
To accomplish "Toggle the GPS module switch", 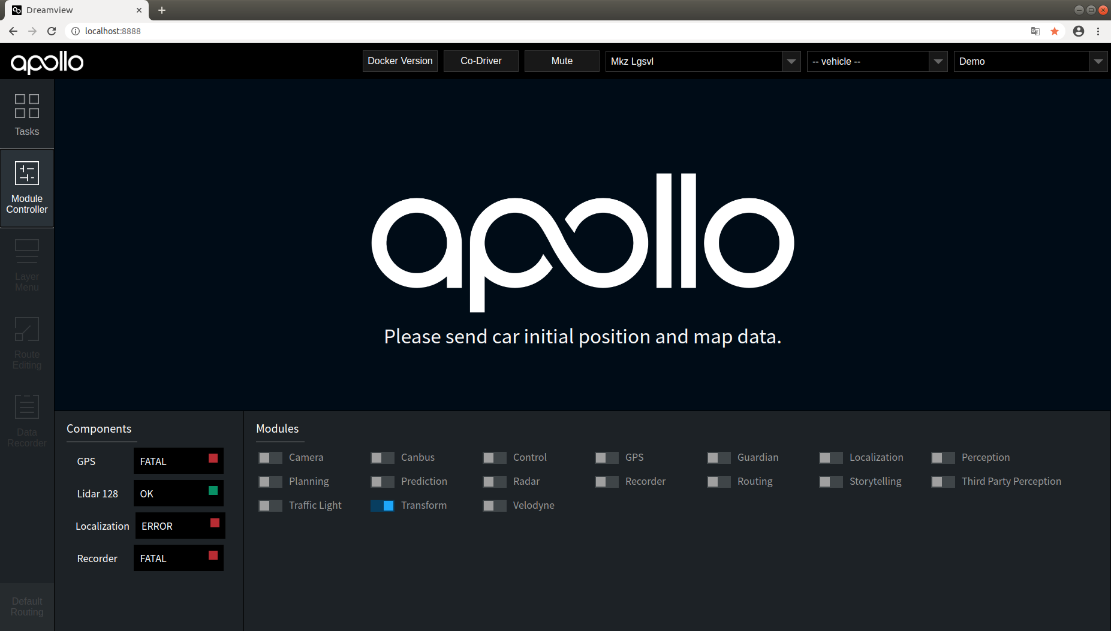I will pos(607,458).
